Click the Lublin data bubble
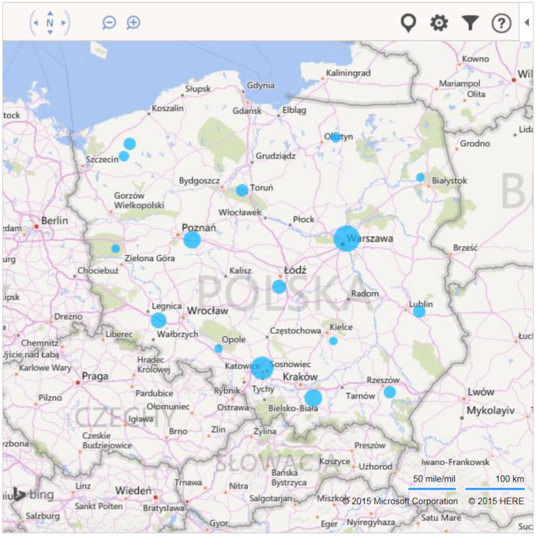The height and width of the screenshot is (536, 536). 419,311
